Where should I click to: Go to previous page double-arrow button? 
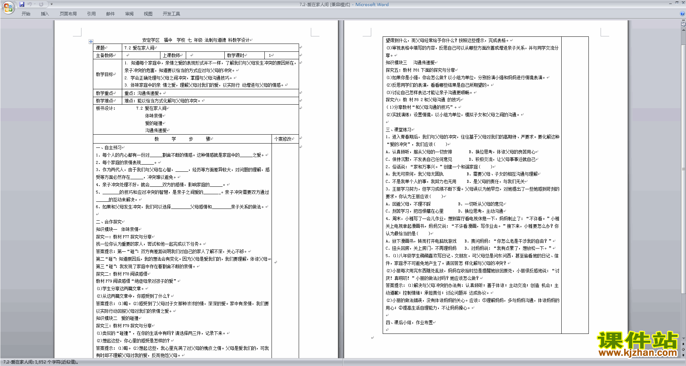(683, 344)
